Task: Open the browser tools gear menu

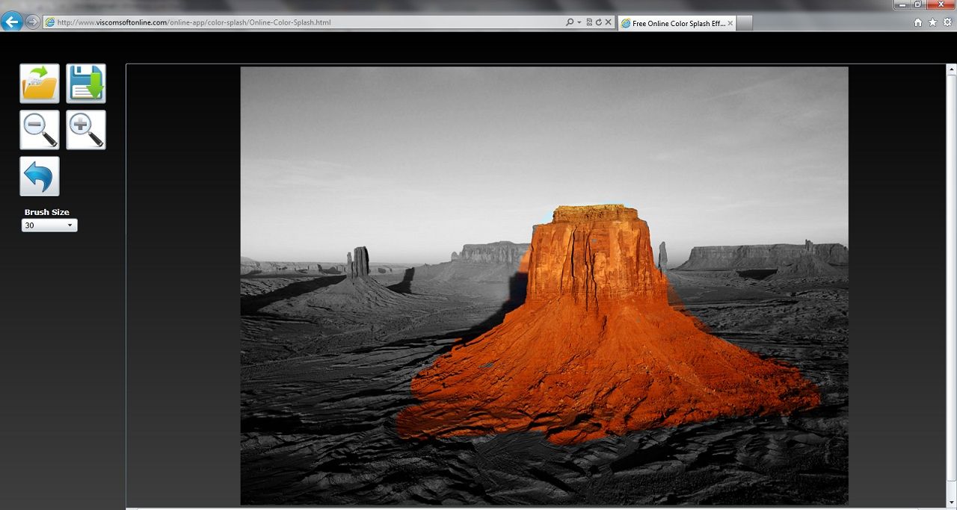Action: click(x=947, y=22)
